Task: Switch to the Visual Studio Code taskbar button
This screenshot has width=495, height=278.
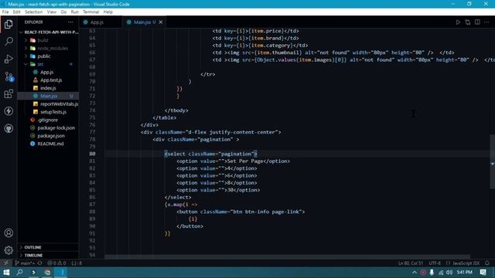Action: pos(60,273)
